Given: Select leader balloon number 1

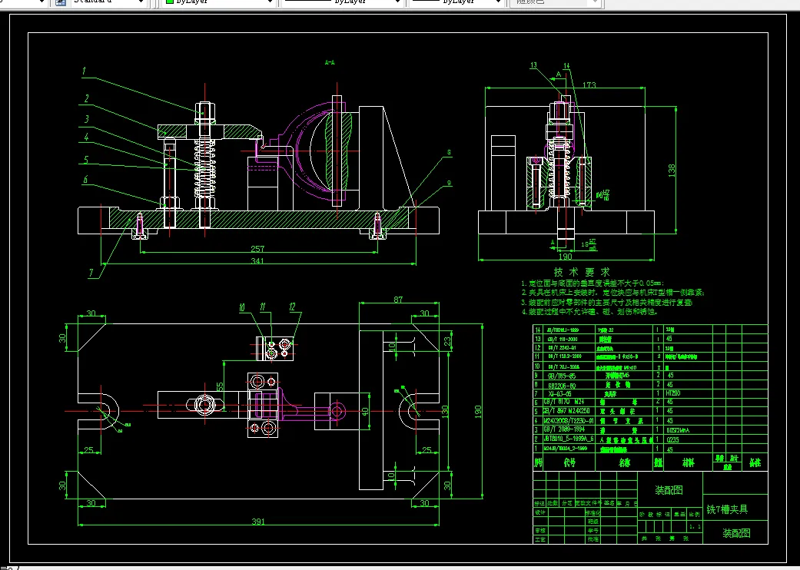Looking at the screenshot, I should [85, 71].
